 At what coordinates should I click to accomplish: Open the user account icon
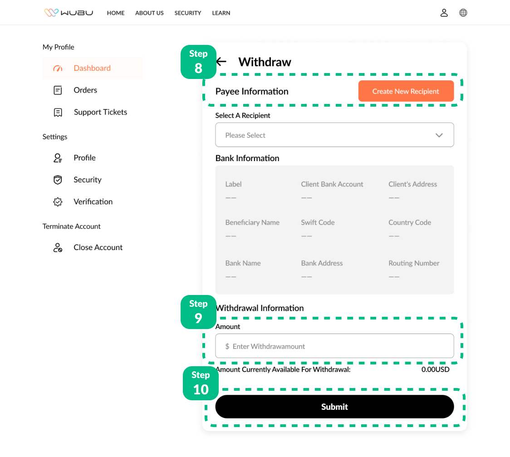coord(444,13)
